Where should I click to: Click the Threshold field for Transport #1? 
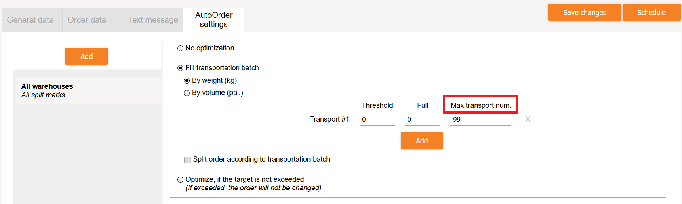point(377,120)
